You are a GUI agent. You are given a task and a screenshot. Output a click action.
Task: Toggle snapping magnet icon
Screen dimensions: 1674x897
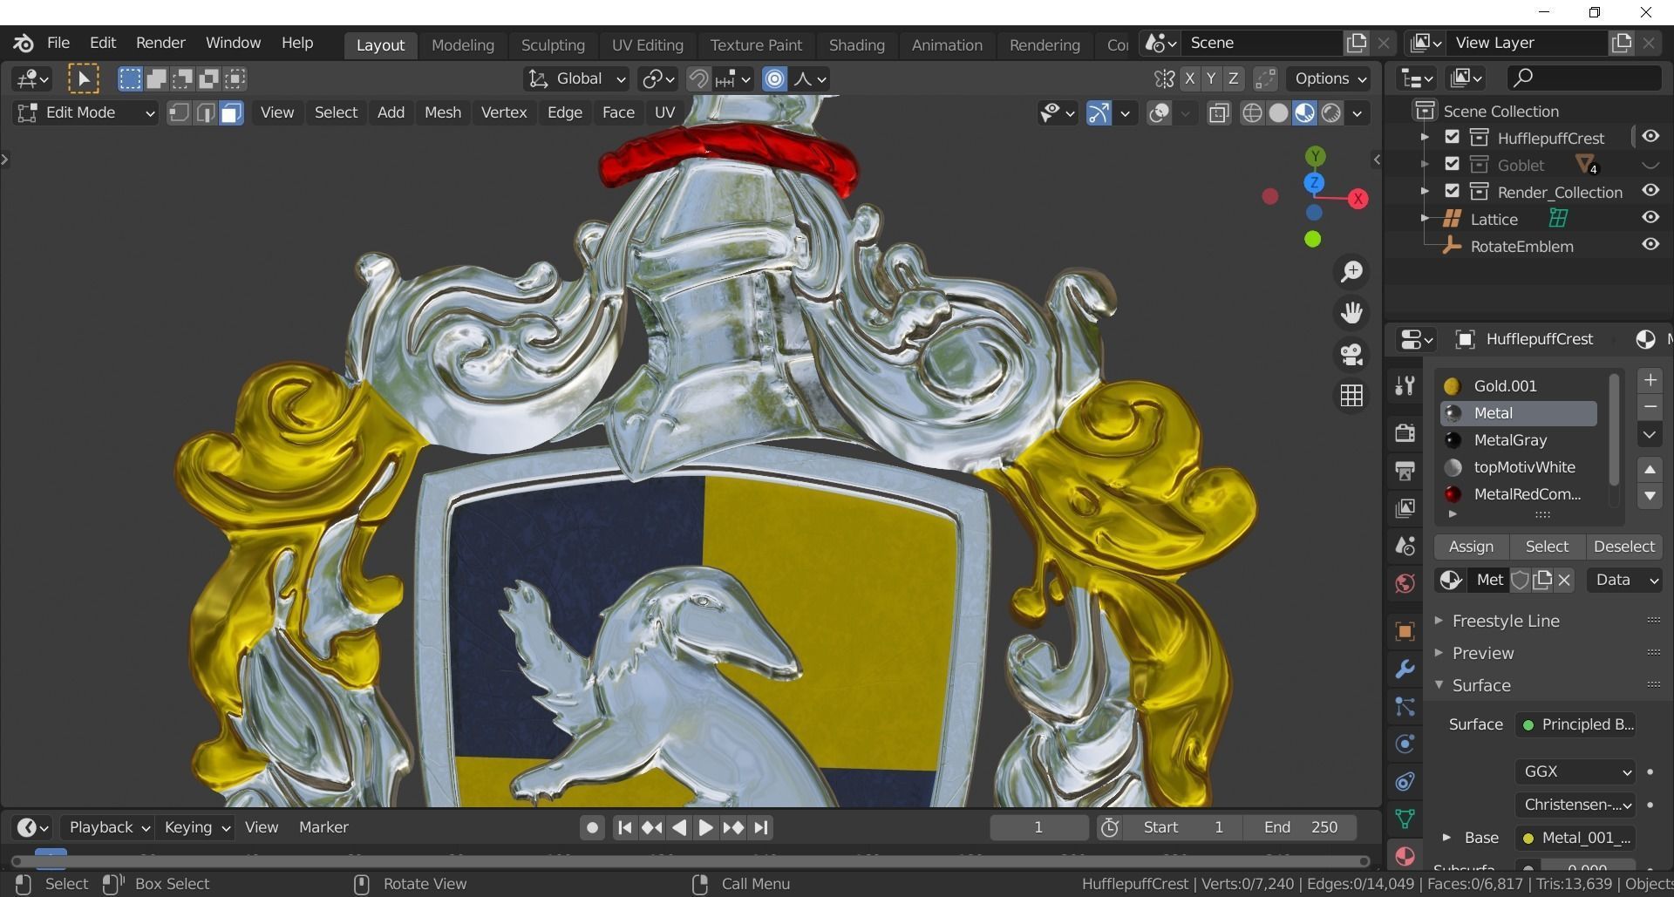(697, 79)
